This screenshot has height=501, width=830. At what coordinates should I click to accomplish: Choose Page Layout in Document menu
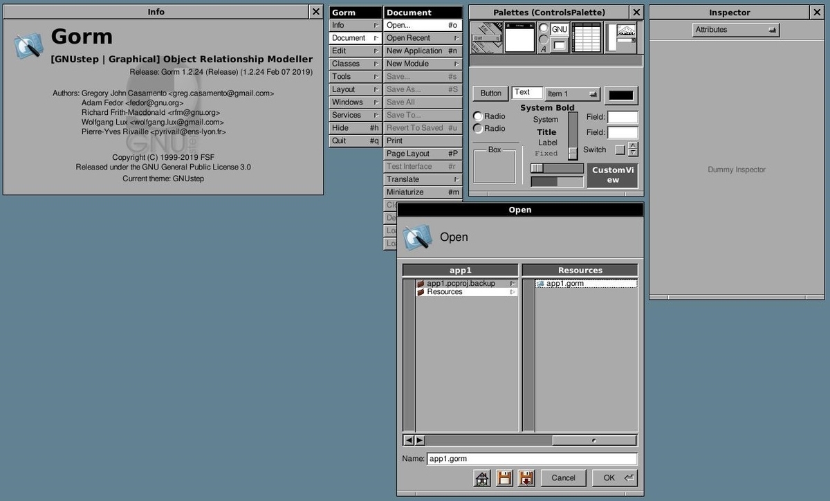[x=423, y=154]
